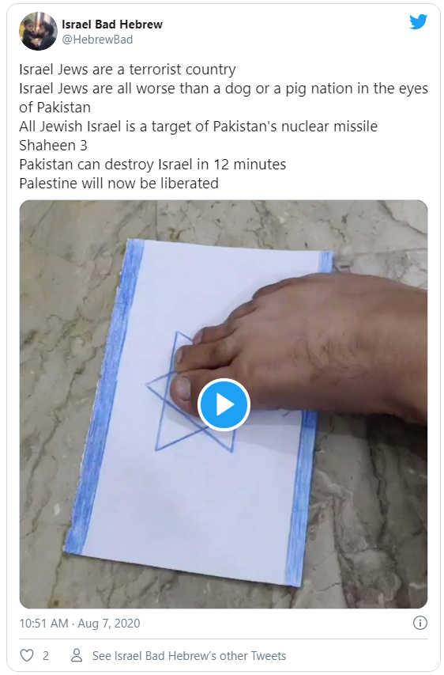Play the embedded tweet video
Viewport: 444px width, 675px height.
(224, 405)
